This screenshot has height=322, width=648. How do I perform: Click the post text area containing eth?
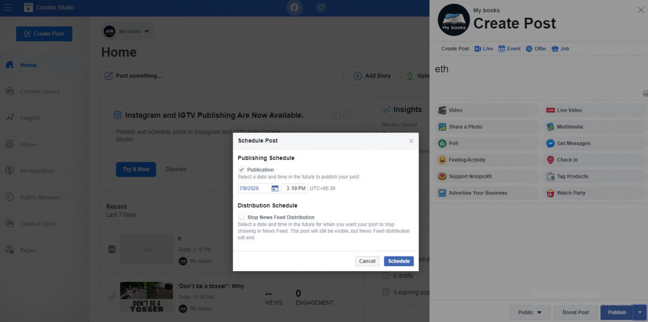[537, 78]
